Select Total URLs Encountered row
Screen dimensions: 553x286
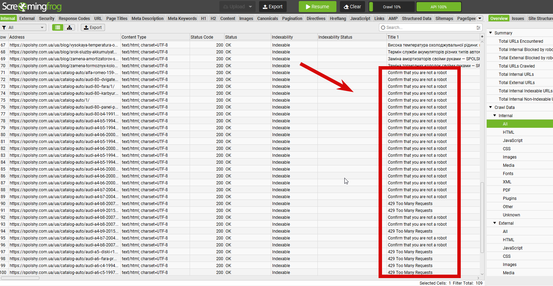click(521, 41)
